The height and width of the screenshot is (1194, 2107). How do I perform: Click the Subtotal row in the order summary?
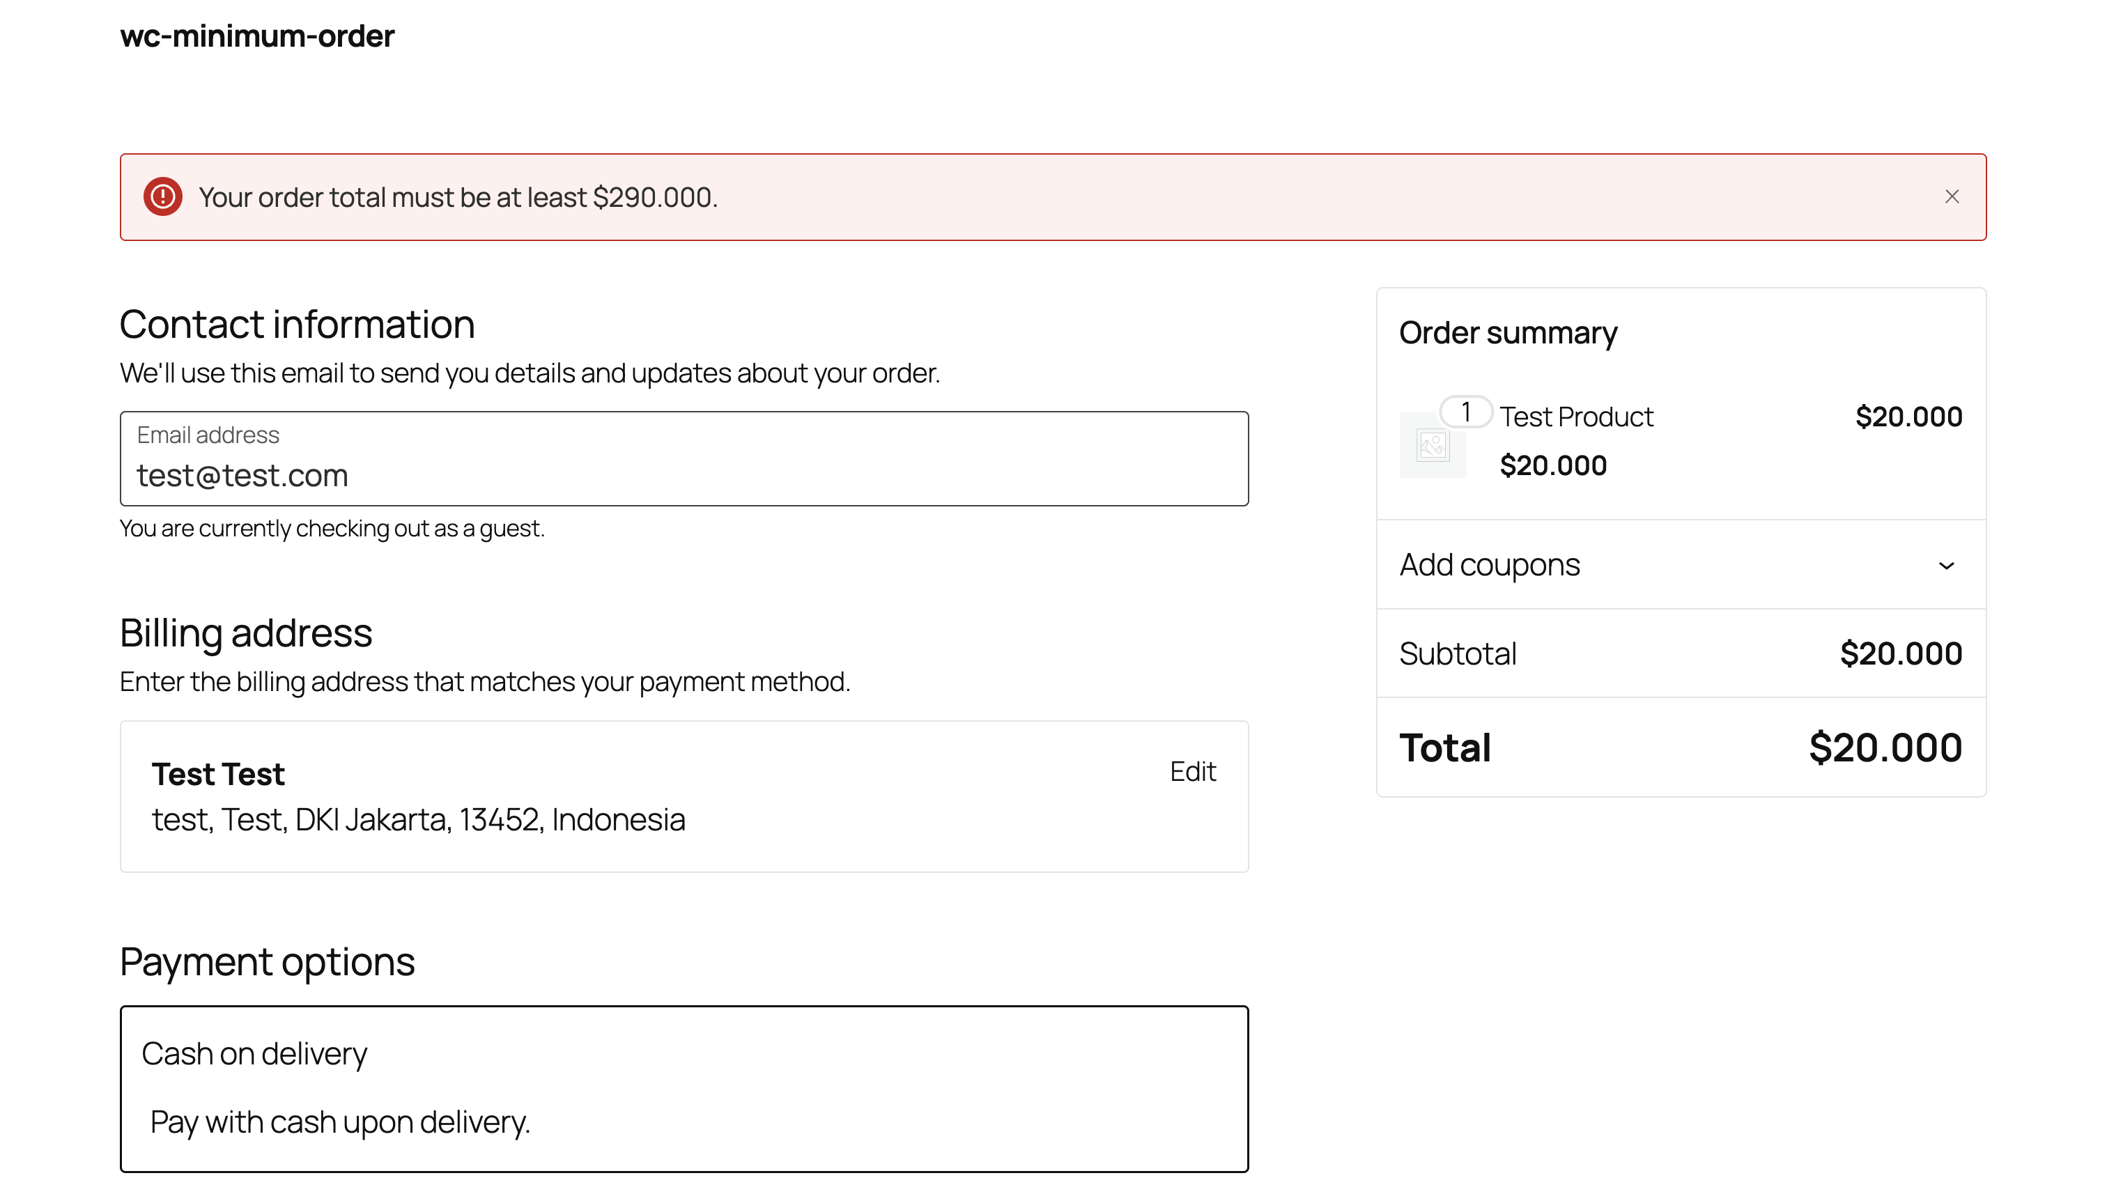pyautogui.click(x=1680, y=653)
